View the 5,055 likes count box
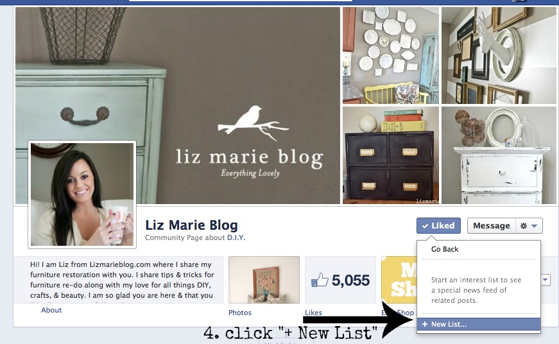This screenshot has height=344, width=559. (340, 280)
